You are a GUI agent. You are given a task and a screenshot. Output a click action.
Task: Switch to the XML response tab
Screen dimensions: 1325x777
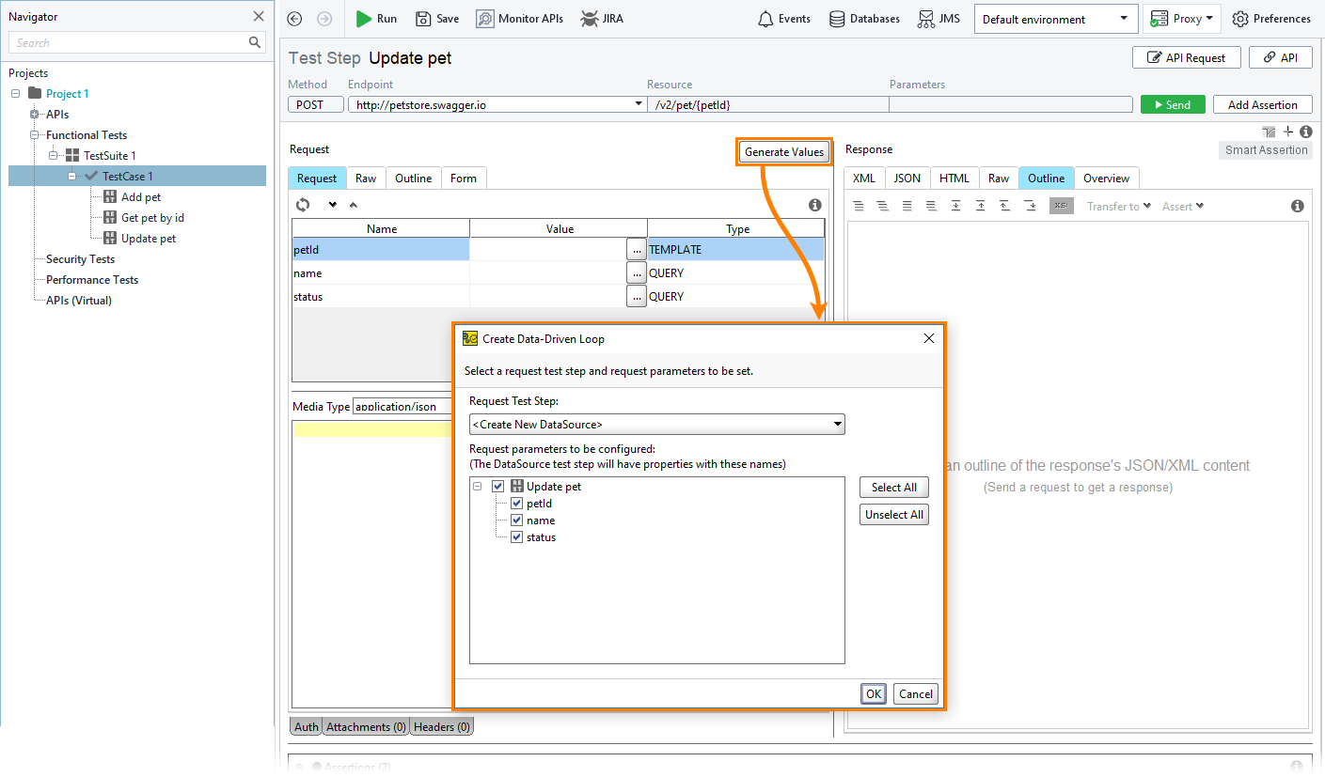(864, 179)
